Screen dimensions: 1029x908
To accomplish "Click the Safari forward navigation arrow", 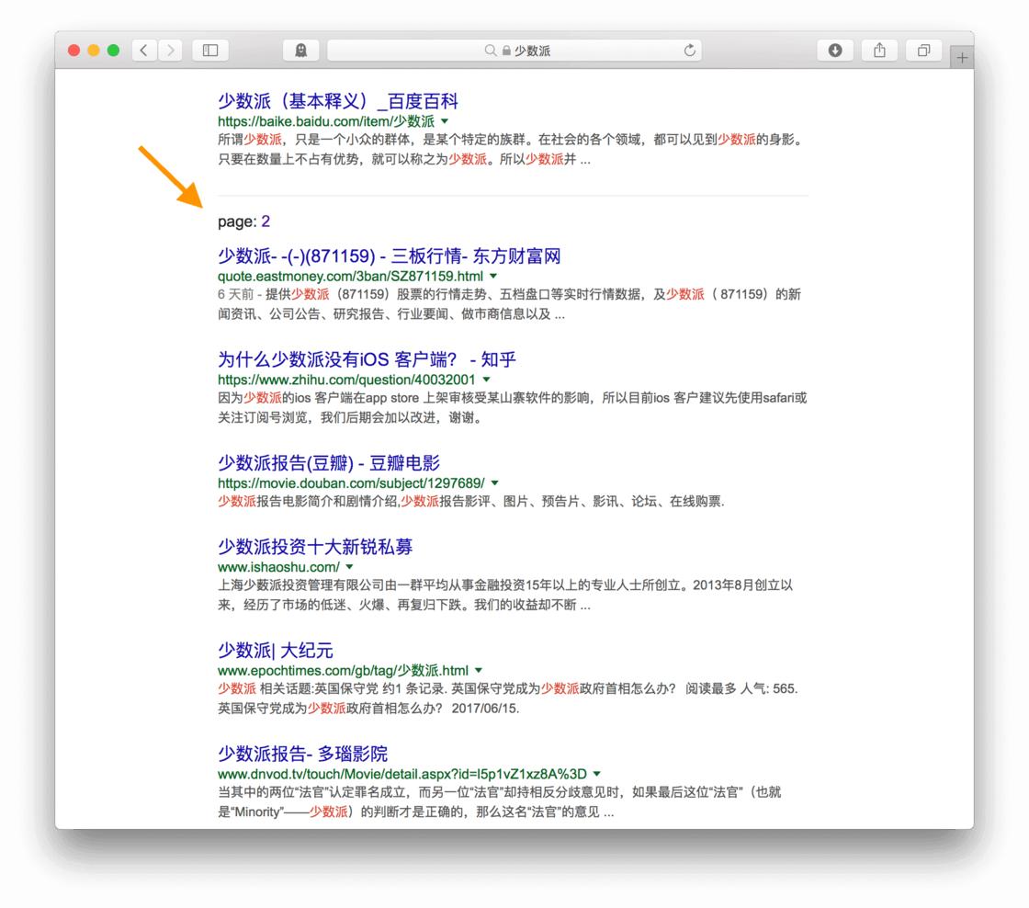I will tap(171, 51).
